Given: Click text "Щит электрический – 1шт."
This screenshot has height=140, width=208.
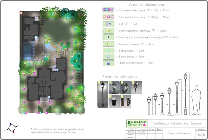Looking at the screenshot, I should tap(136, 63).
